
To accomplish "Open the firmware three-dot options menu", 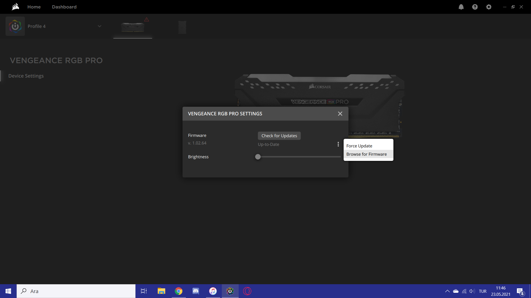I will tap(338, 144).
